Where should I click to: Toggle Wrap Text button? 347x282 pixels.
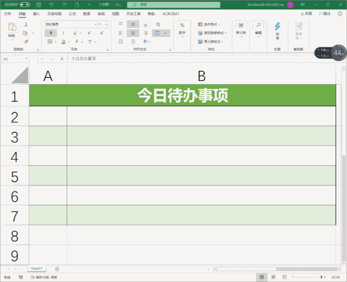[158, 24]
